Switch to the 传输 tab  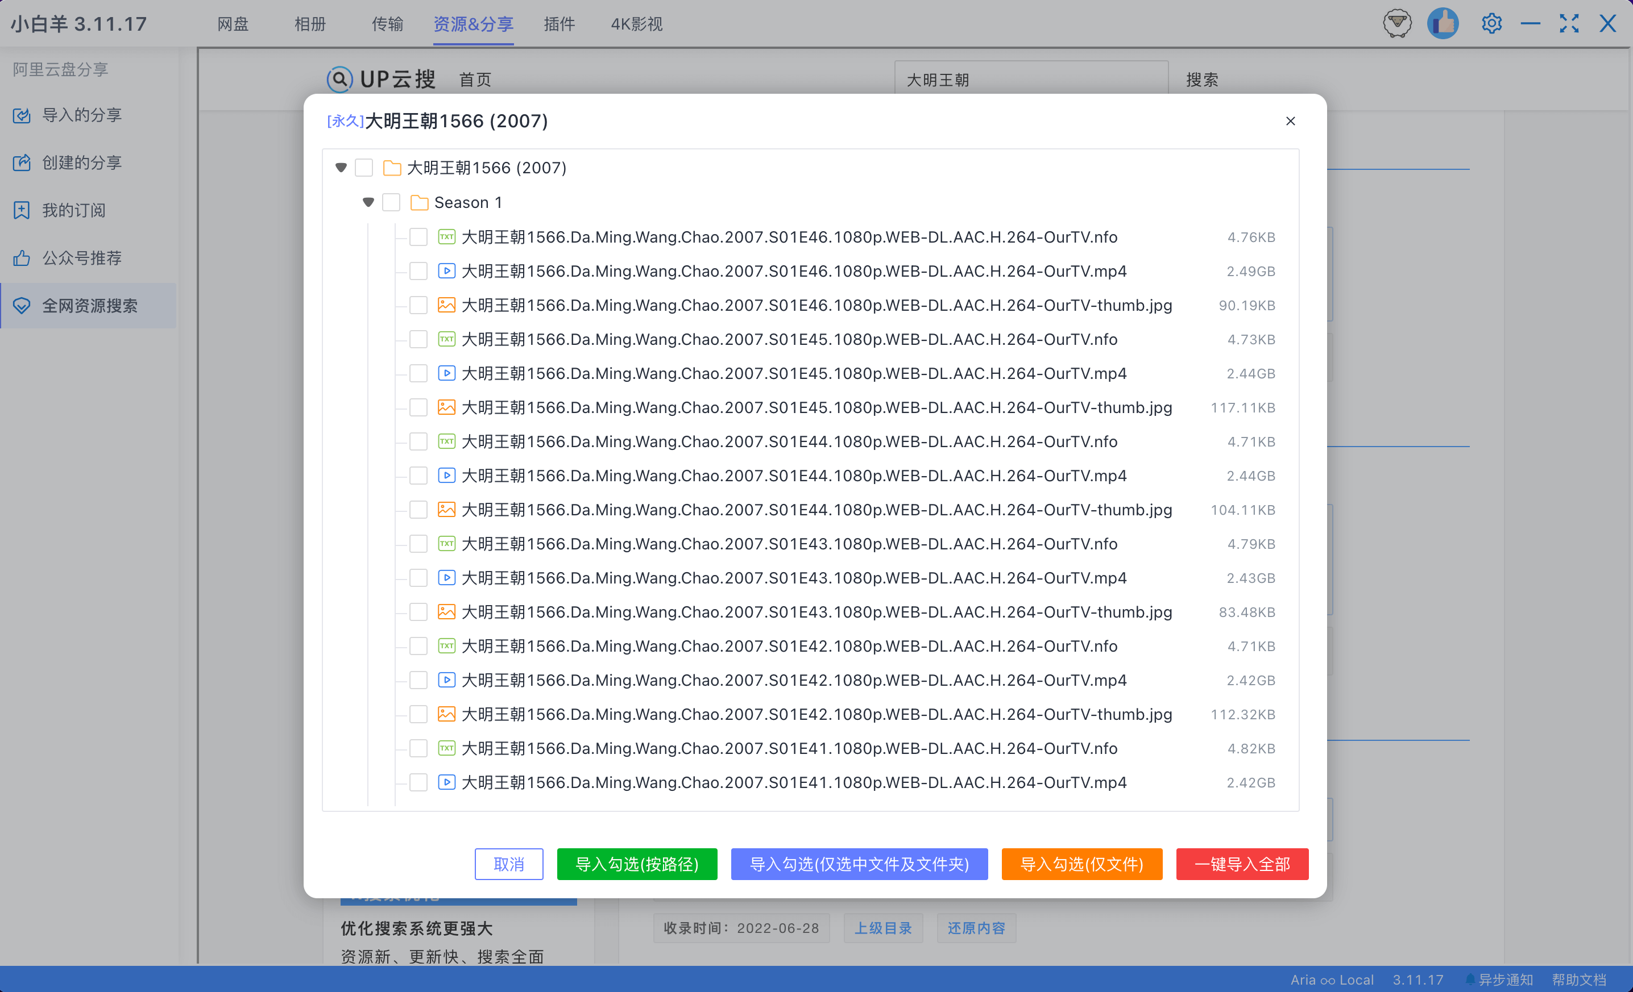click(x=387, y=24)
